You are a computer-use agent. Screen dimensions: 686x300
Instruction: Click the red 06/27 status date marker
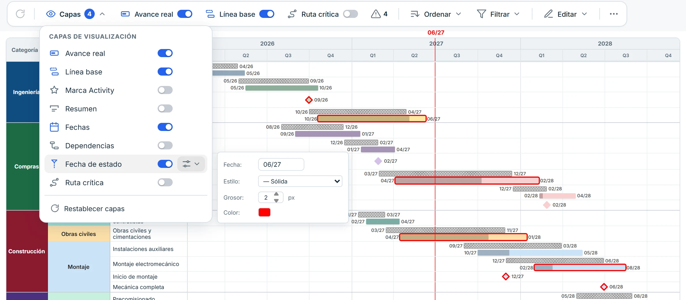[436, 33]
